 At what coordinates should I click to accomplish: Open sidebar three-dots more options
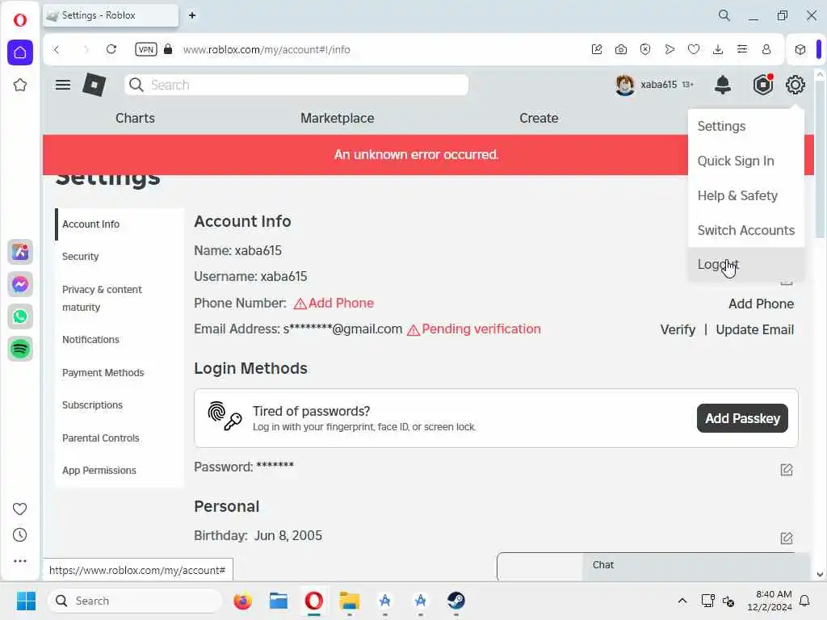(x=19, y=561)
